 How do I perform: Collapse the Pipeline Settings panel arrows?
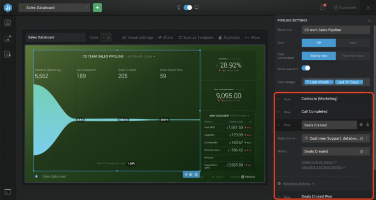click(369, 21)
